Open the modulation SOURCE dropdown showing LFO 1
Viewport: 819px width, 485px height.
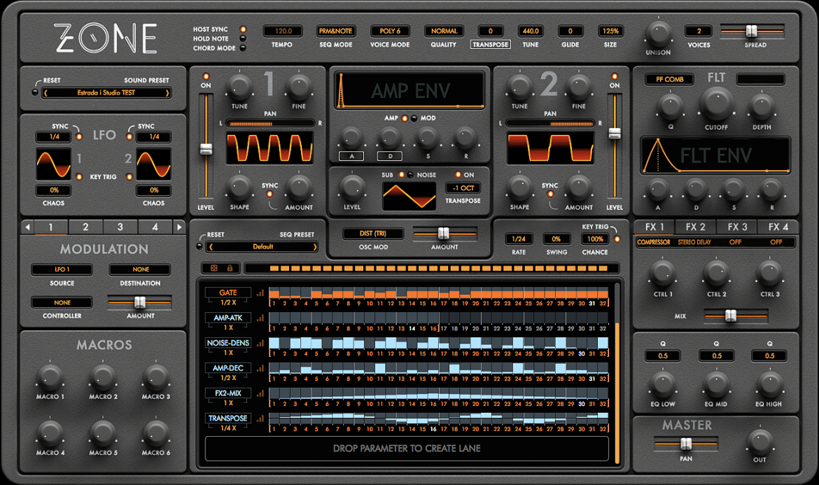62,269
